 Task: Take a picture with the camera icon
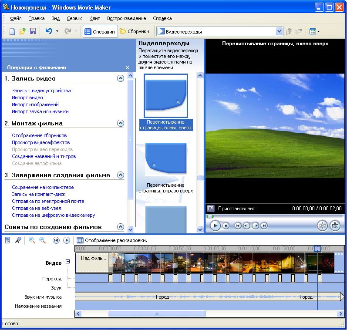pos(335,226)
